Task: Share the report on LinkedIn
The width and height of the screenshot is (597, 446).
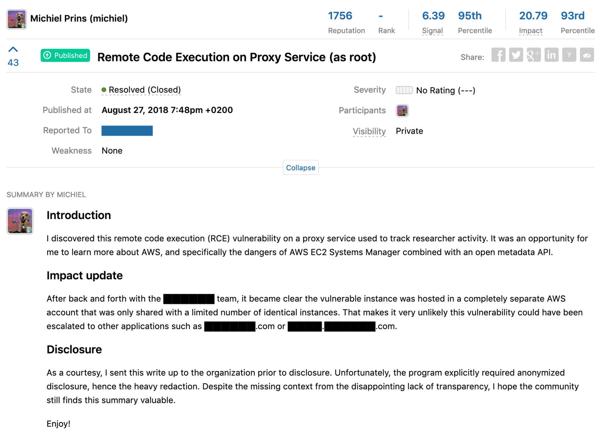Action: [x=551, y=55]
